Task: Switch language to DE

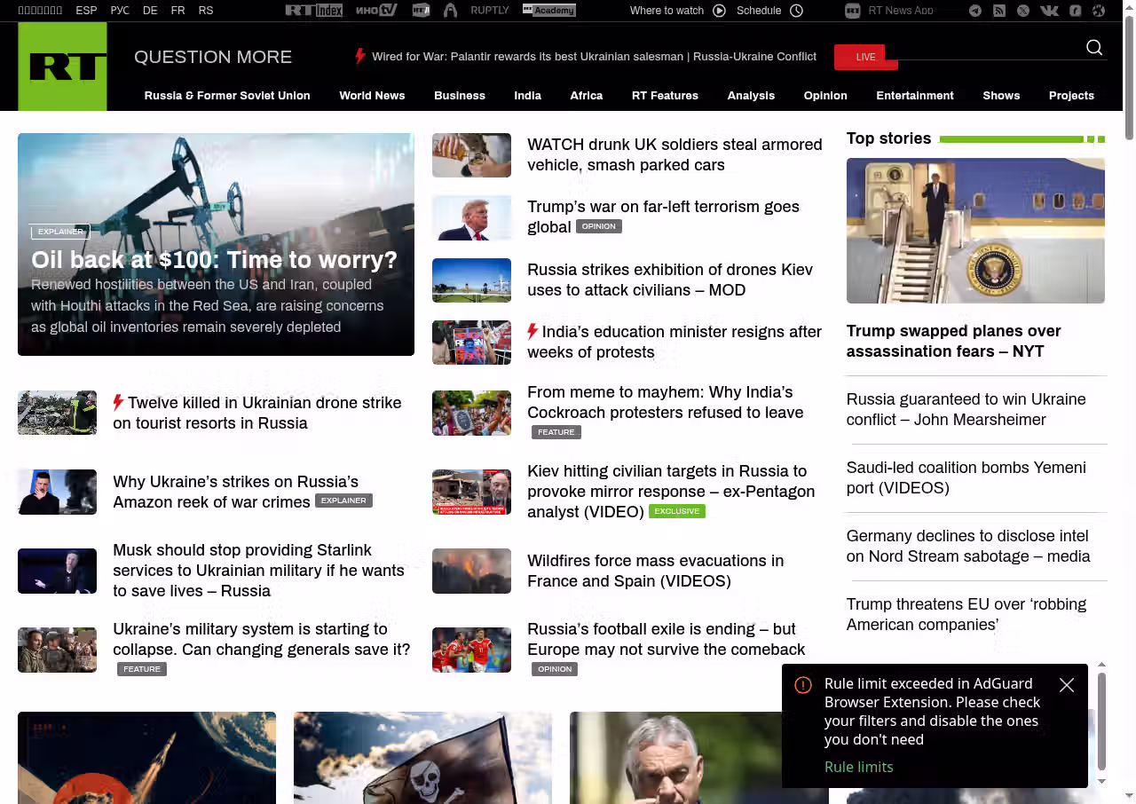Action: (x=150, y=11)
